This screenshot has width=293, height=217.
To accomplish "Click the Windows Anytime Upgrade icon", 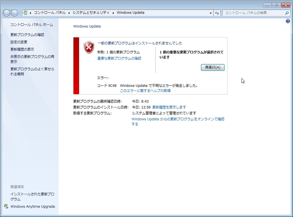I will point(6,206).
